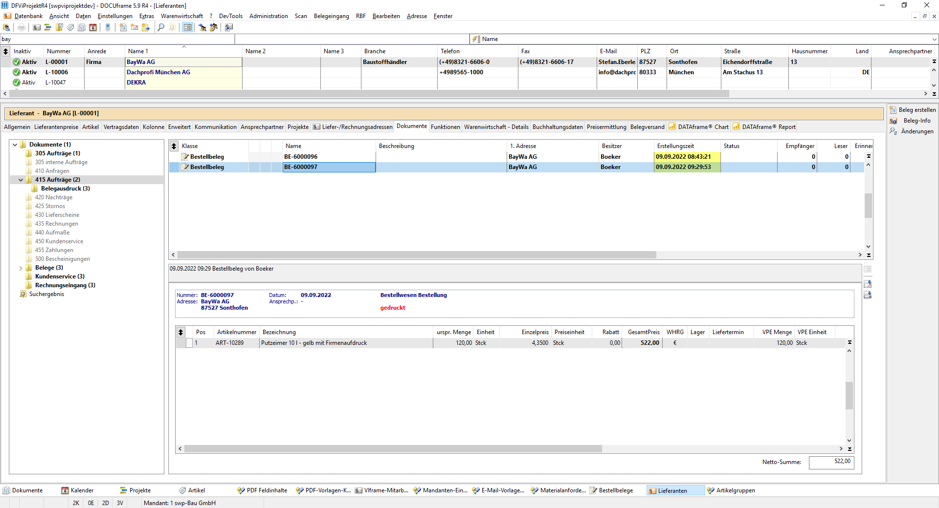Image resolution: width=939 pixels, height=508 pixels.
Task: Collapse the 415 Aufträge (2) node
Action: [x=21, y=180]
